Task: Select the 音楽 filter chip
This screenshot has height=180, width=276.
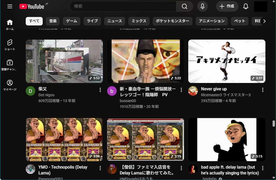Action: [x=53, y=21]
